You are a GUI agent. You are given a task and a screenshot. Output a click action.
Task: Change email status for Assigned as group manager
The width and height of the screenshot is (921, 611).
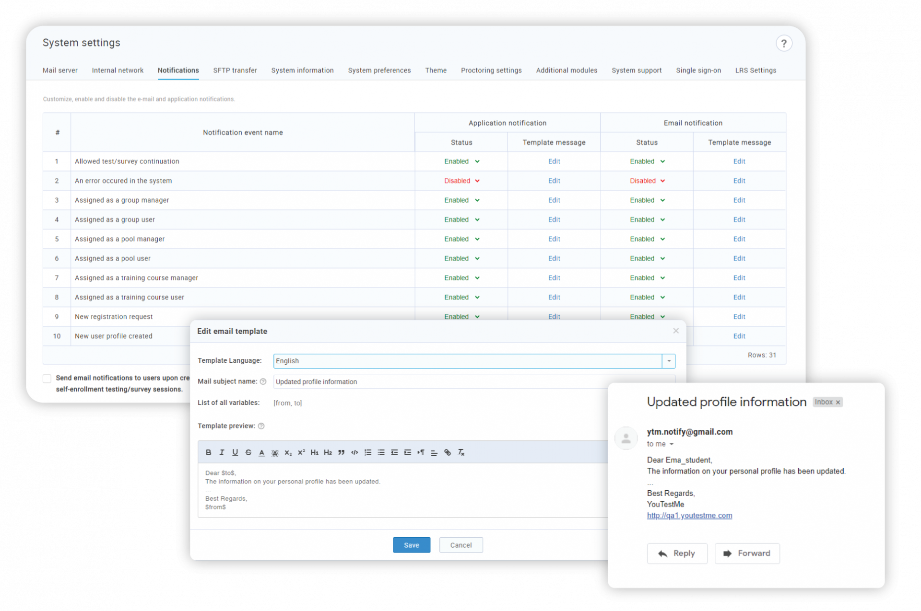click(647, 200)
